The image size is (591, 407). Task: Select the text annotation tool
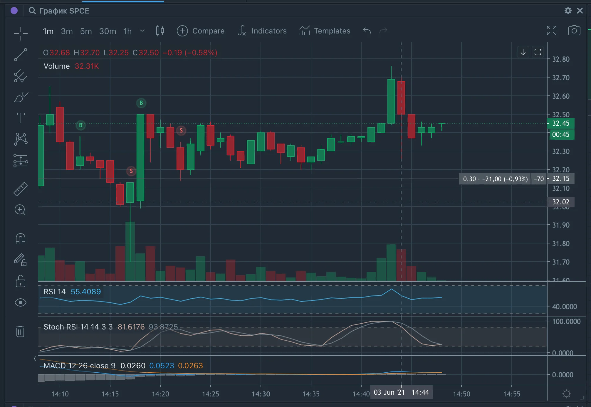tap(21, 118)
